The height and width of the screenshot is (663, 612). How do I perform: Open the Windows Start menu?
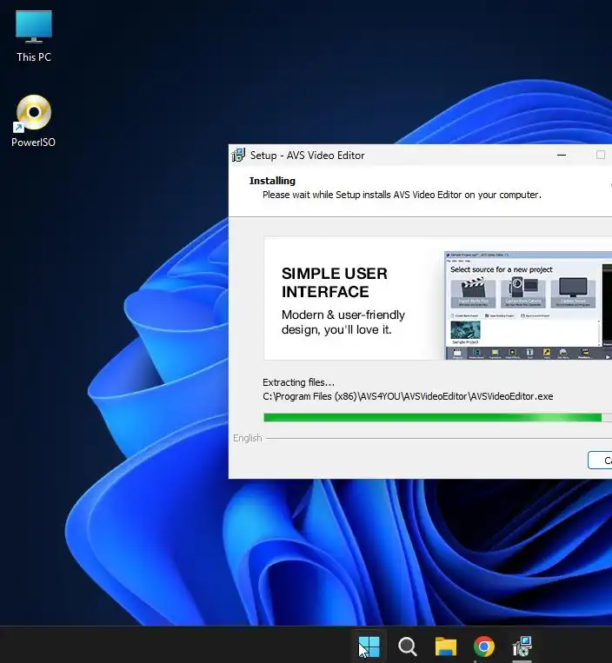coord(369,646)
